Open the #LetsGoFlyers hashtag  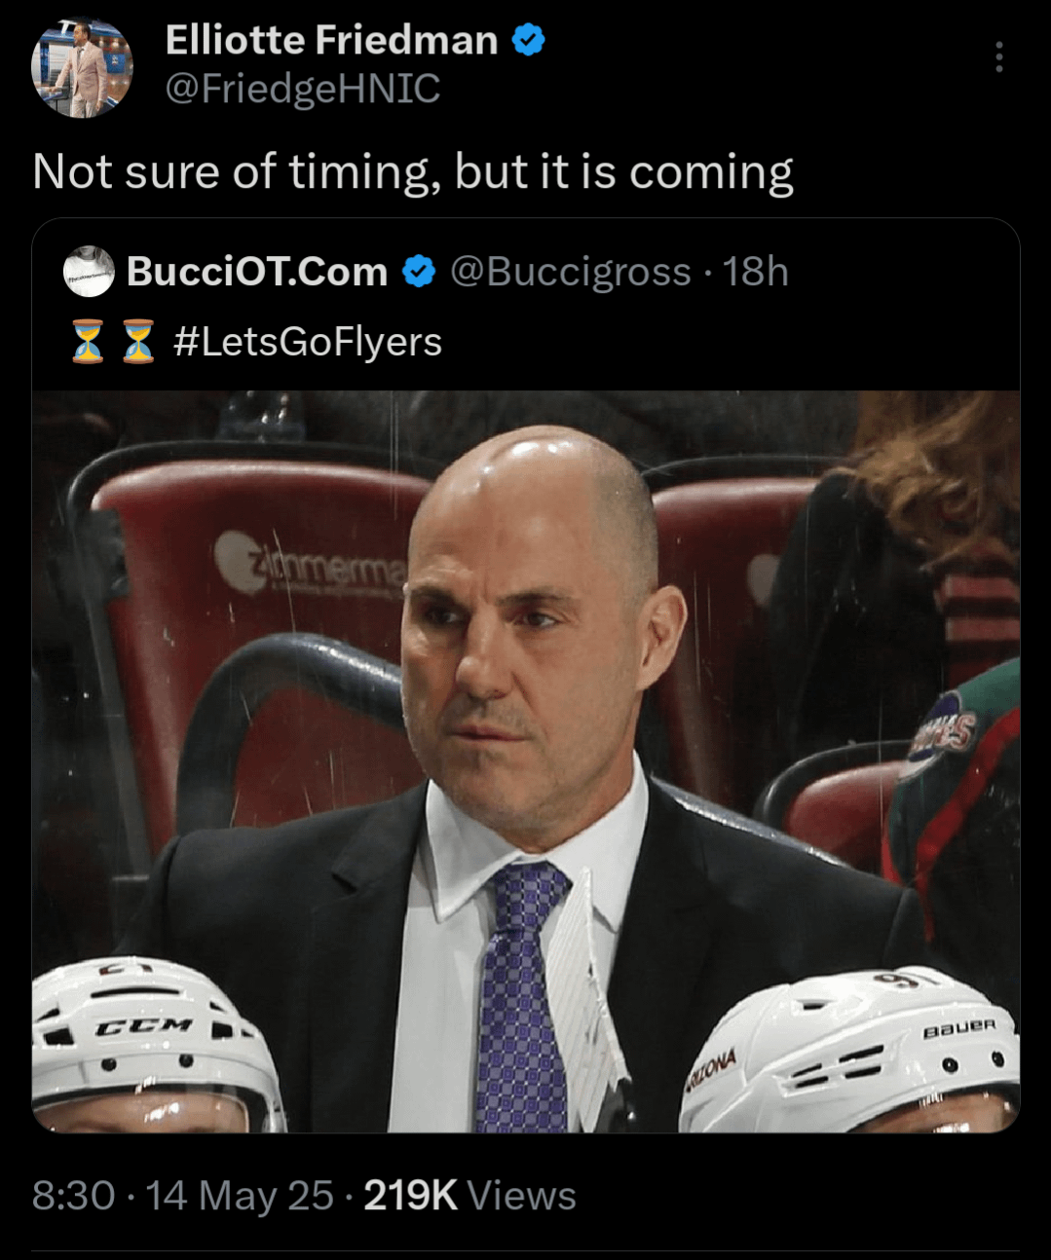click(x=308, y=342)
